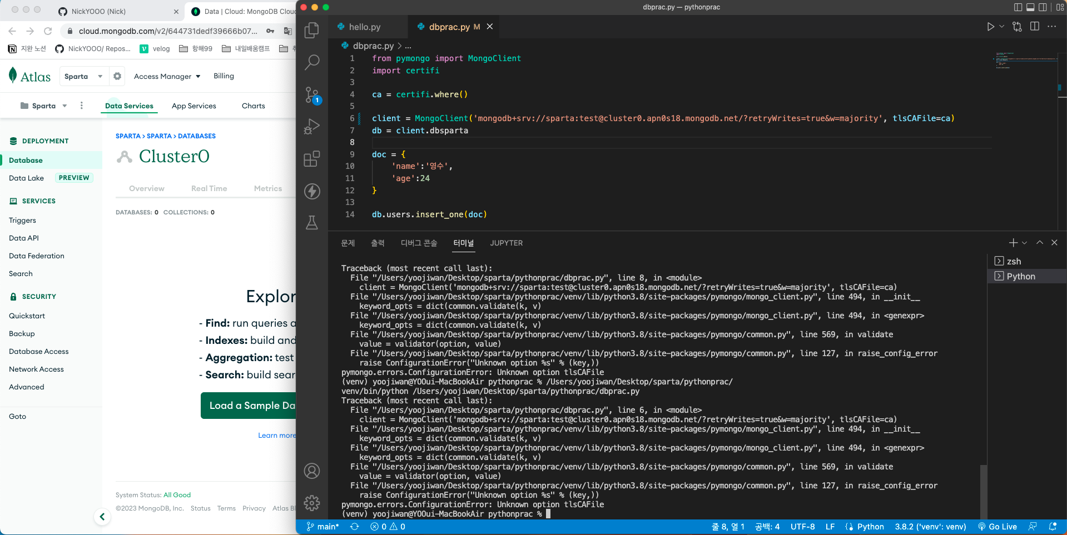Open changes compare icon in the editor toolbar
This screenshot has width=1067, height=535.
tap(1018, 27)
